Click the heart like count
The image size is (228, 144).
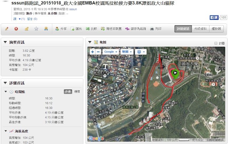click(22, 19)
